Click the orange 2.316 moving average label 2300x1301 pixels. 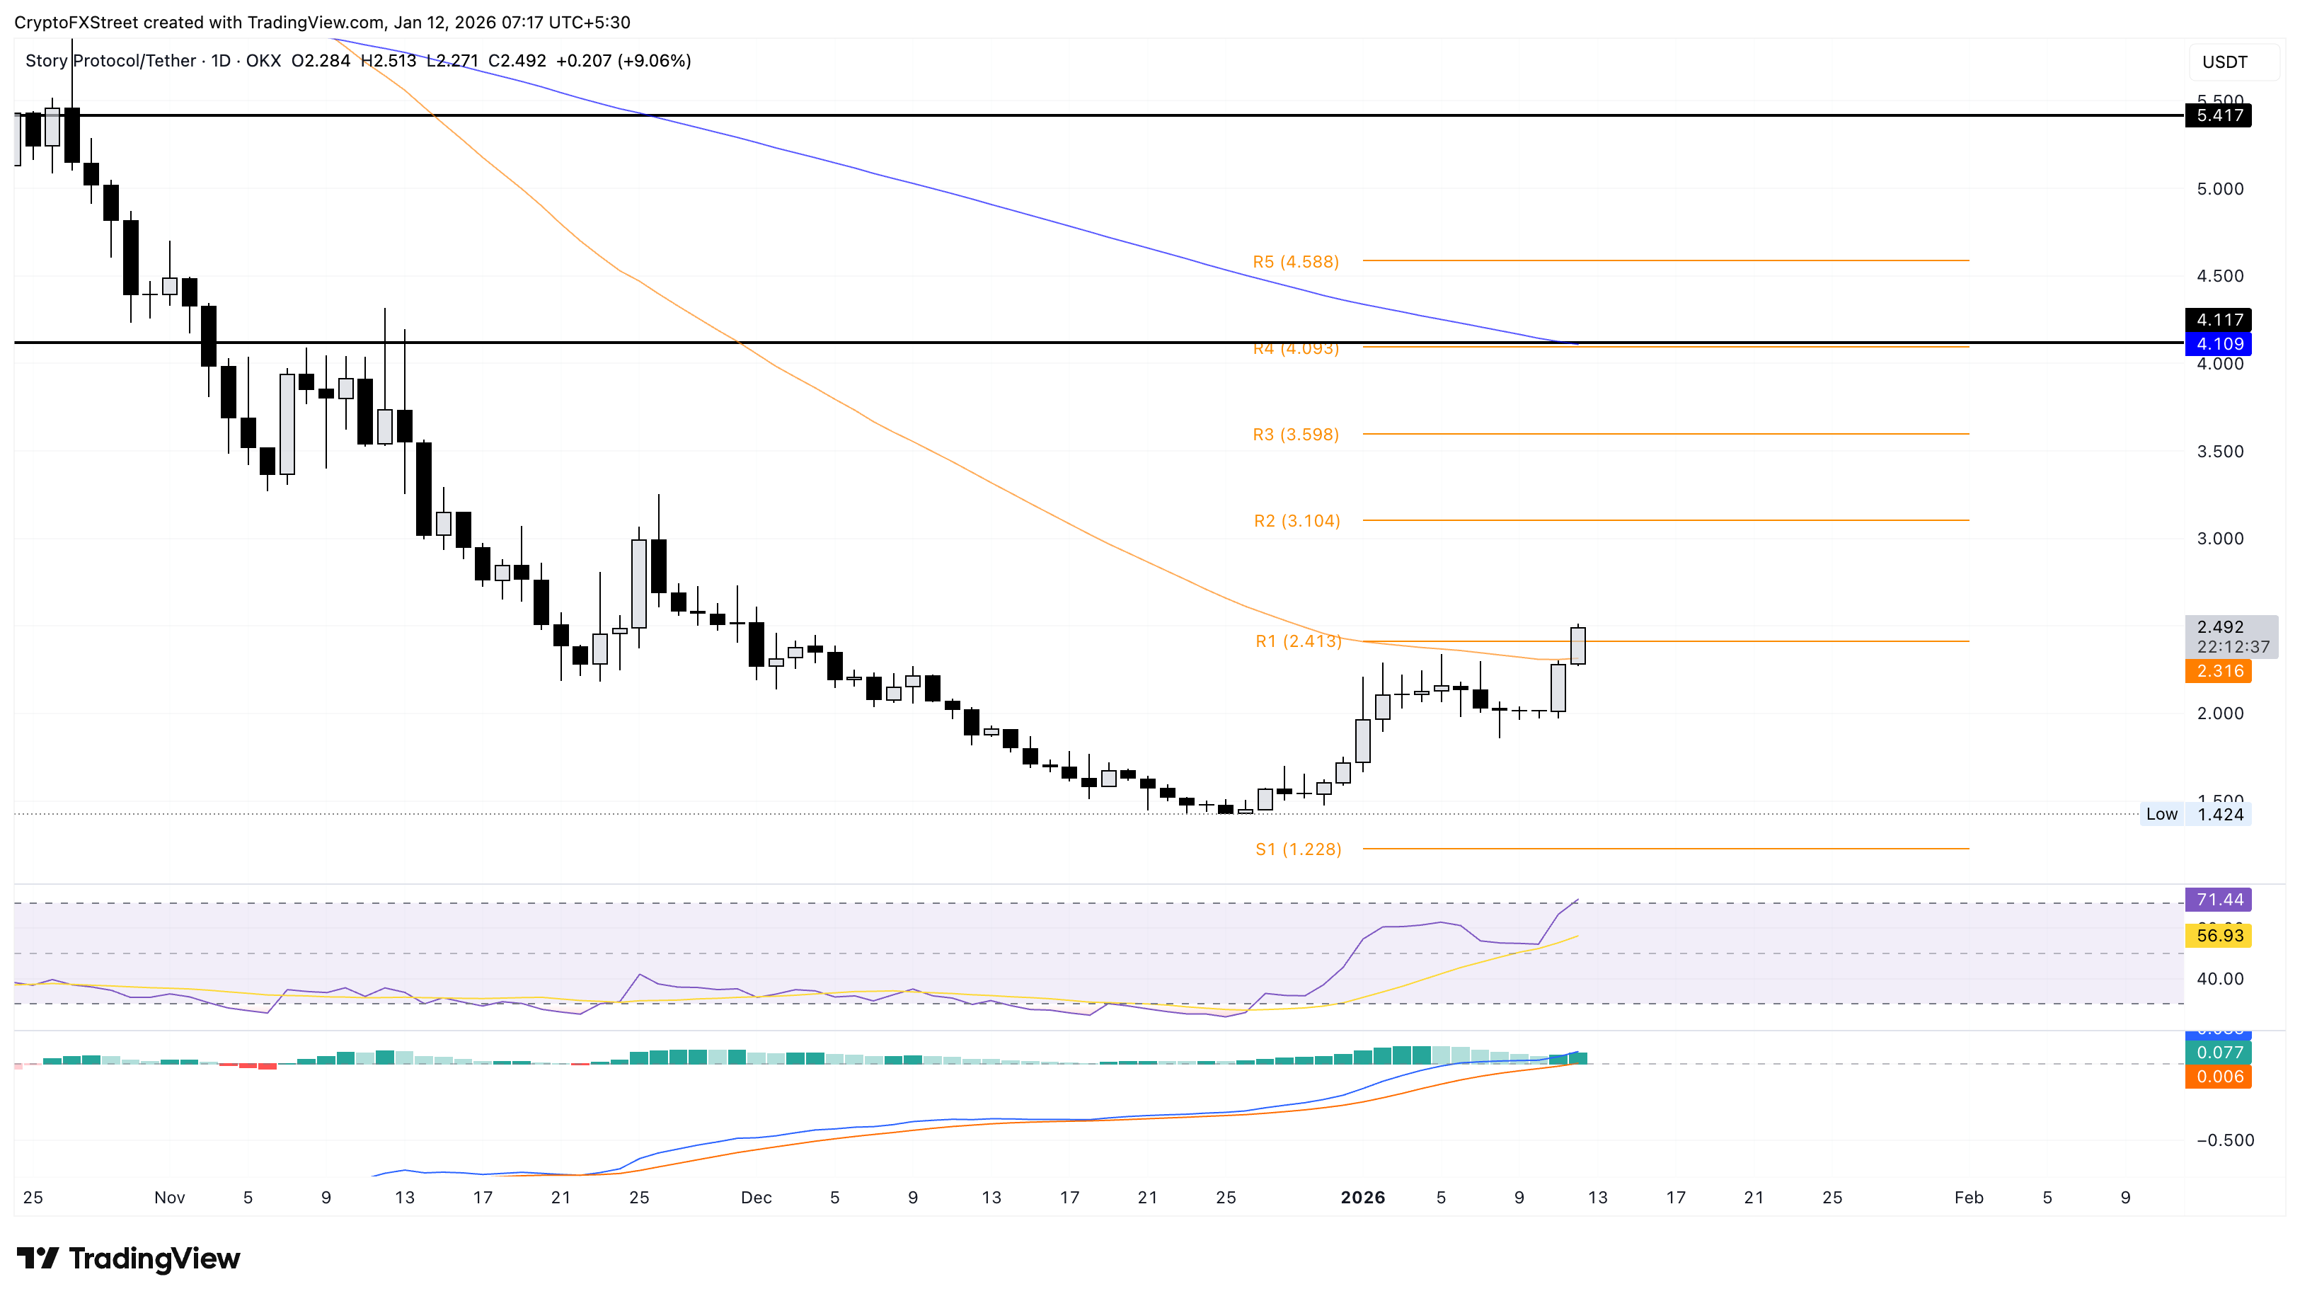coord(2219,671)
